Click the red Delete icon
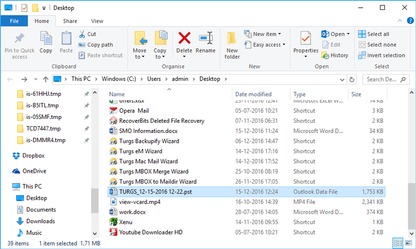416x249 pixels. [184, 38]
